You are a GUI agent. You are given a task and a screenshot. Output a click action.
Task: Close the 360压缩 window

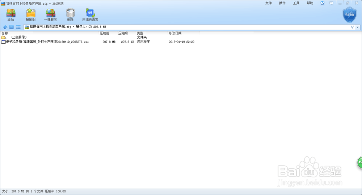(x=357, y=3)
